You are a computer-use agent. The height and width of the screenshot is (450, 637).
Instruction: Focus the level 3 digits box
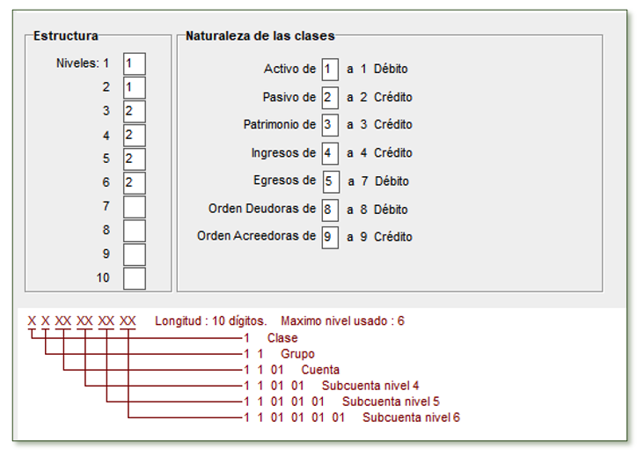[x=134, y=111]
